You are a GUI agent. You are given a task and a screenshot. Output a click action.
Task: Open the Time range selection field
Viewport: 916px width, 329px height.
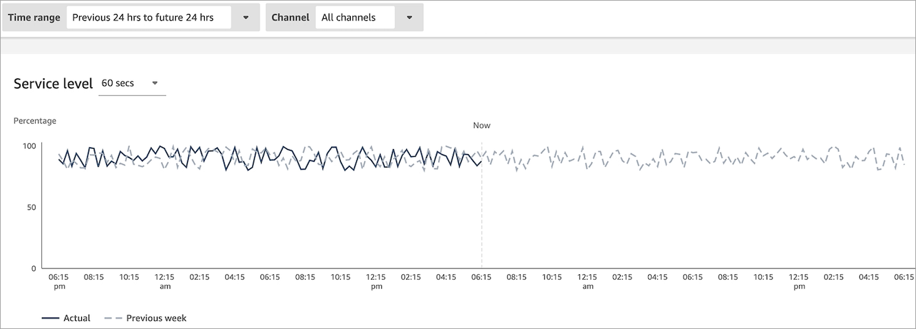tap(148, 18)
